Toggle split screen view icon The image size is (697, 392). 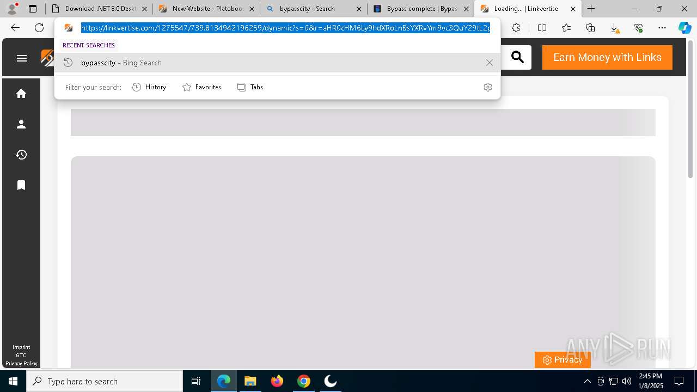pyautogui.click(x=542, y=28)
